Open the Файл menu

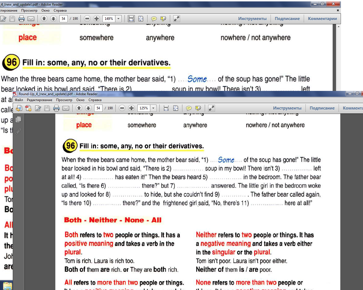[18, 100]
